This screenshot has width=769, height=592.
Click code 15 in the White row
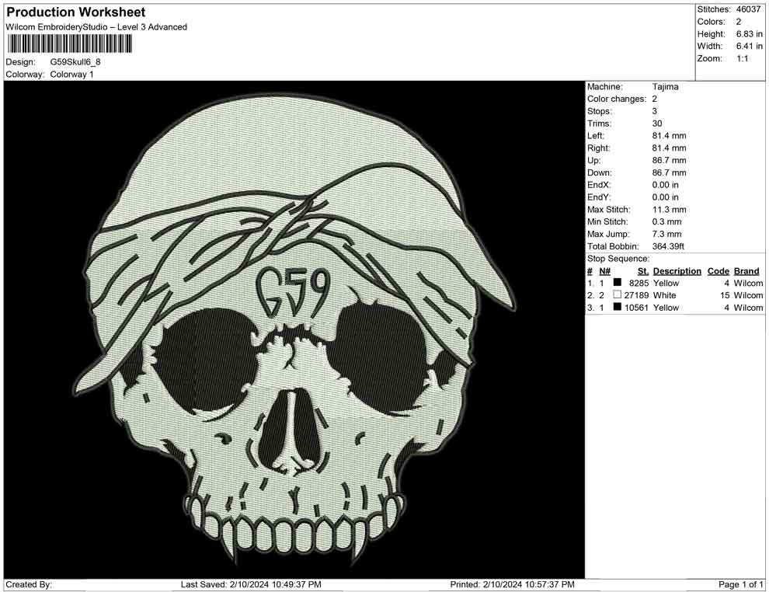pos(725,295)
